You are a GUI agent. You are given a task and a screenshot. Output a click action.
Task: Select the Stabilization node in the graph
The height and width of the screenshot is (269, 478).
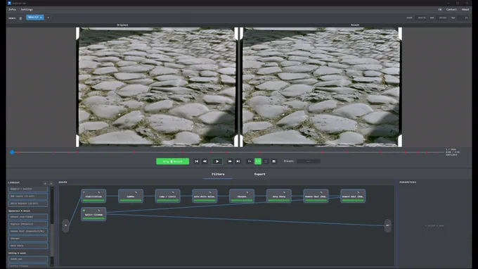[x=93, y=196]
